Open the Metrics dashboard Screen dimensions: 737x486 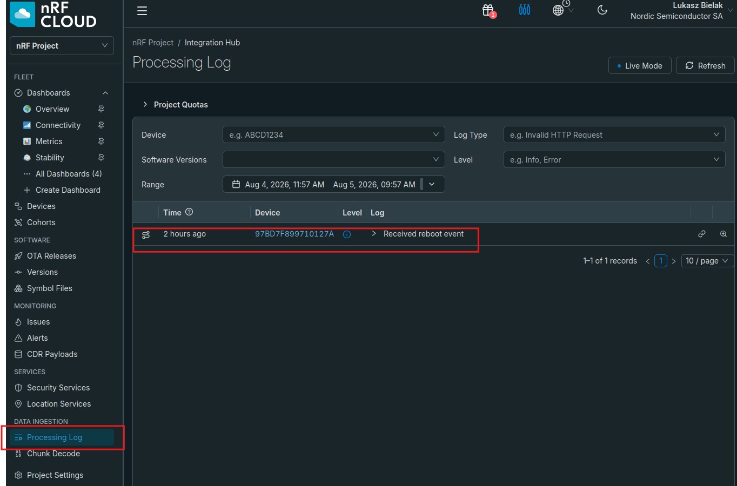coord(49,141)
